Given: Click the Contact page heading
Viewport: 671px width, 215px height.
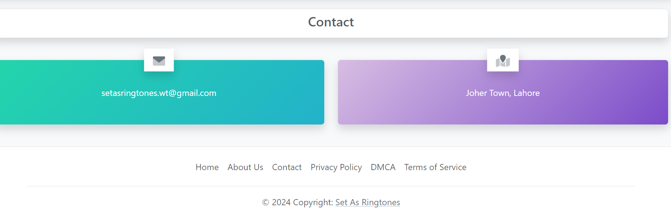Looking at the screenshot, I should [331, 22].
